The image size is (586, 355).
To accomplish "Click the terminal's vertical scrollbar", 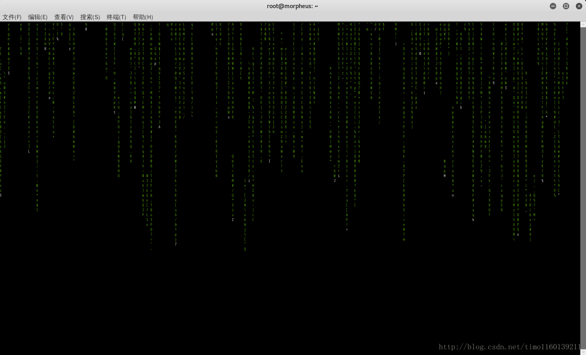I will click(583, 188).
